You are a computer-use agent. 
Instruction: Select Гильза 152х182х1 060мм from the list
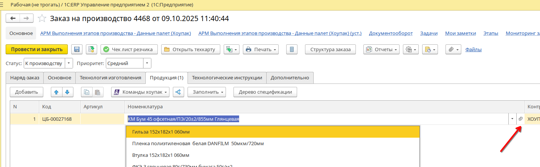click(161, 132)
